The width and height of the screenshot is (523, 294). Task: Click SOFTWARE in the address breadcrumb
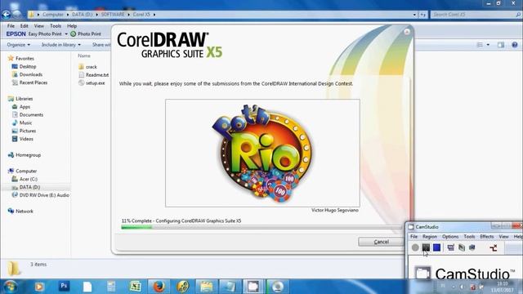coord(113,15)
